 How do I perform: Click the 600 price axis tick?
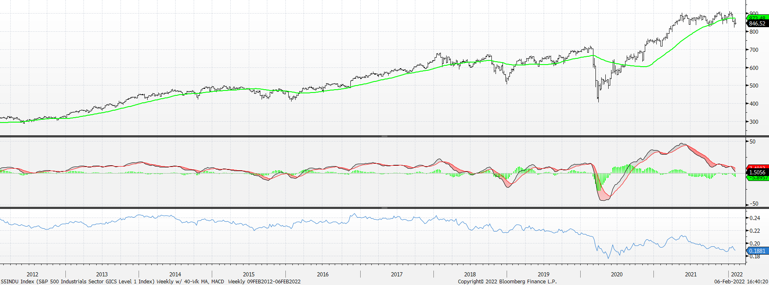(754, 68)
